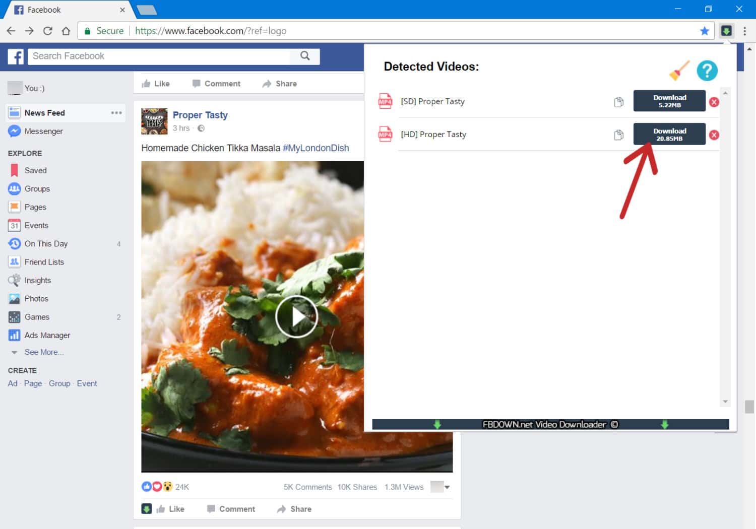The image size is (756, 529).
Task: Open On This Day
Action: [x=38, y=243]
